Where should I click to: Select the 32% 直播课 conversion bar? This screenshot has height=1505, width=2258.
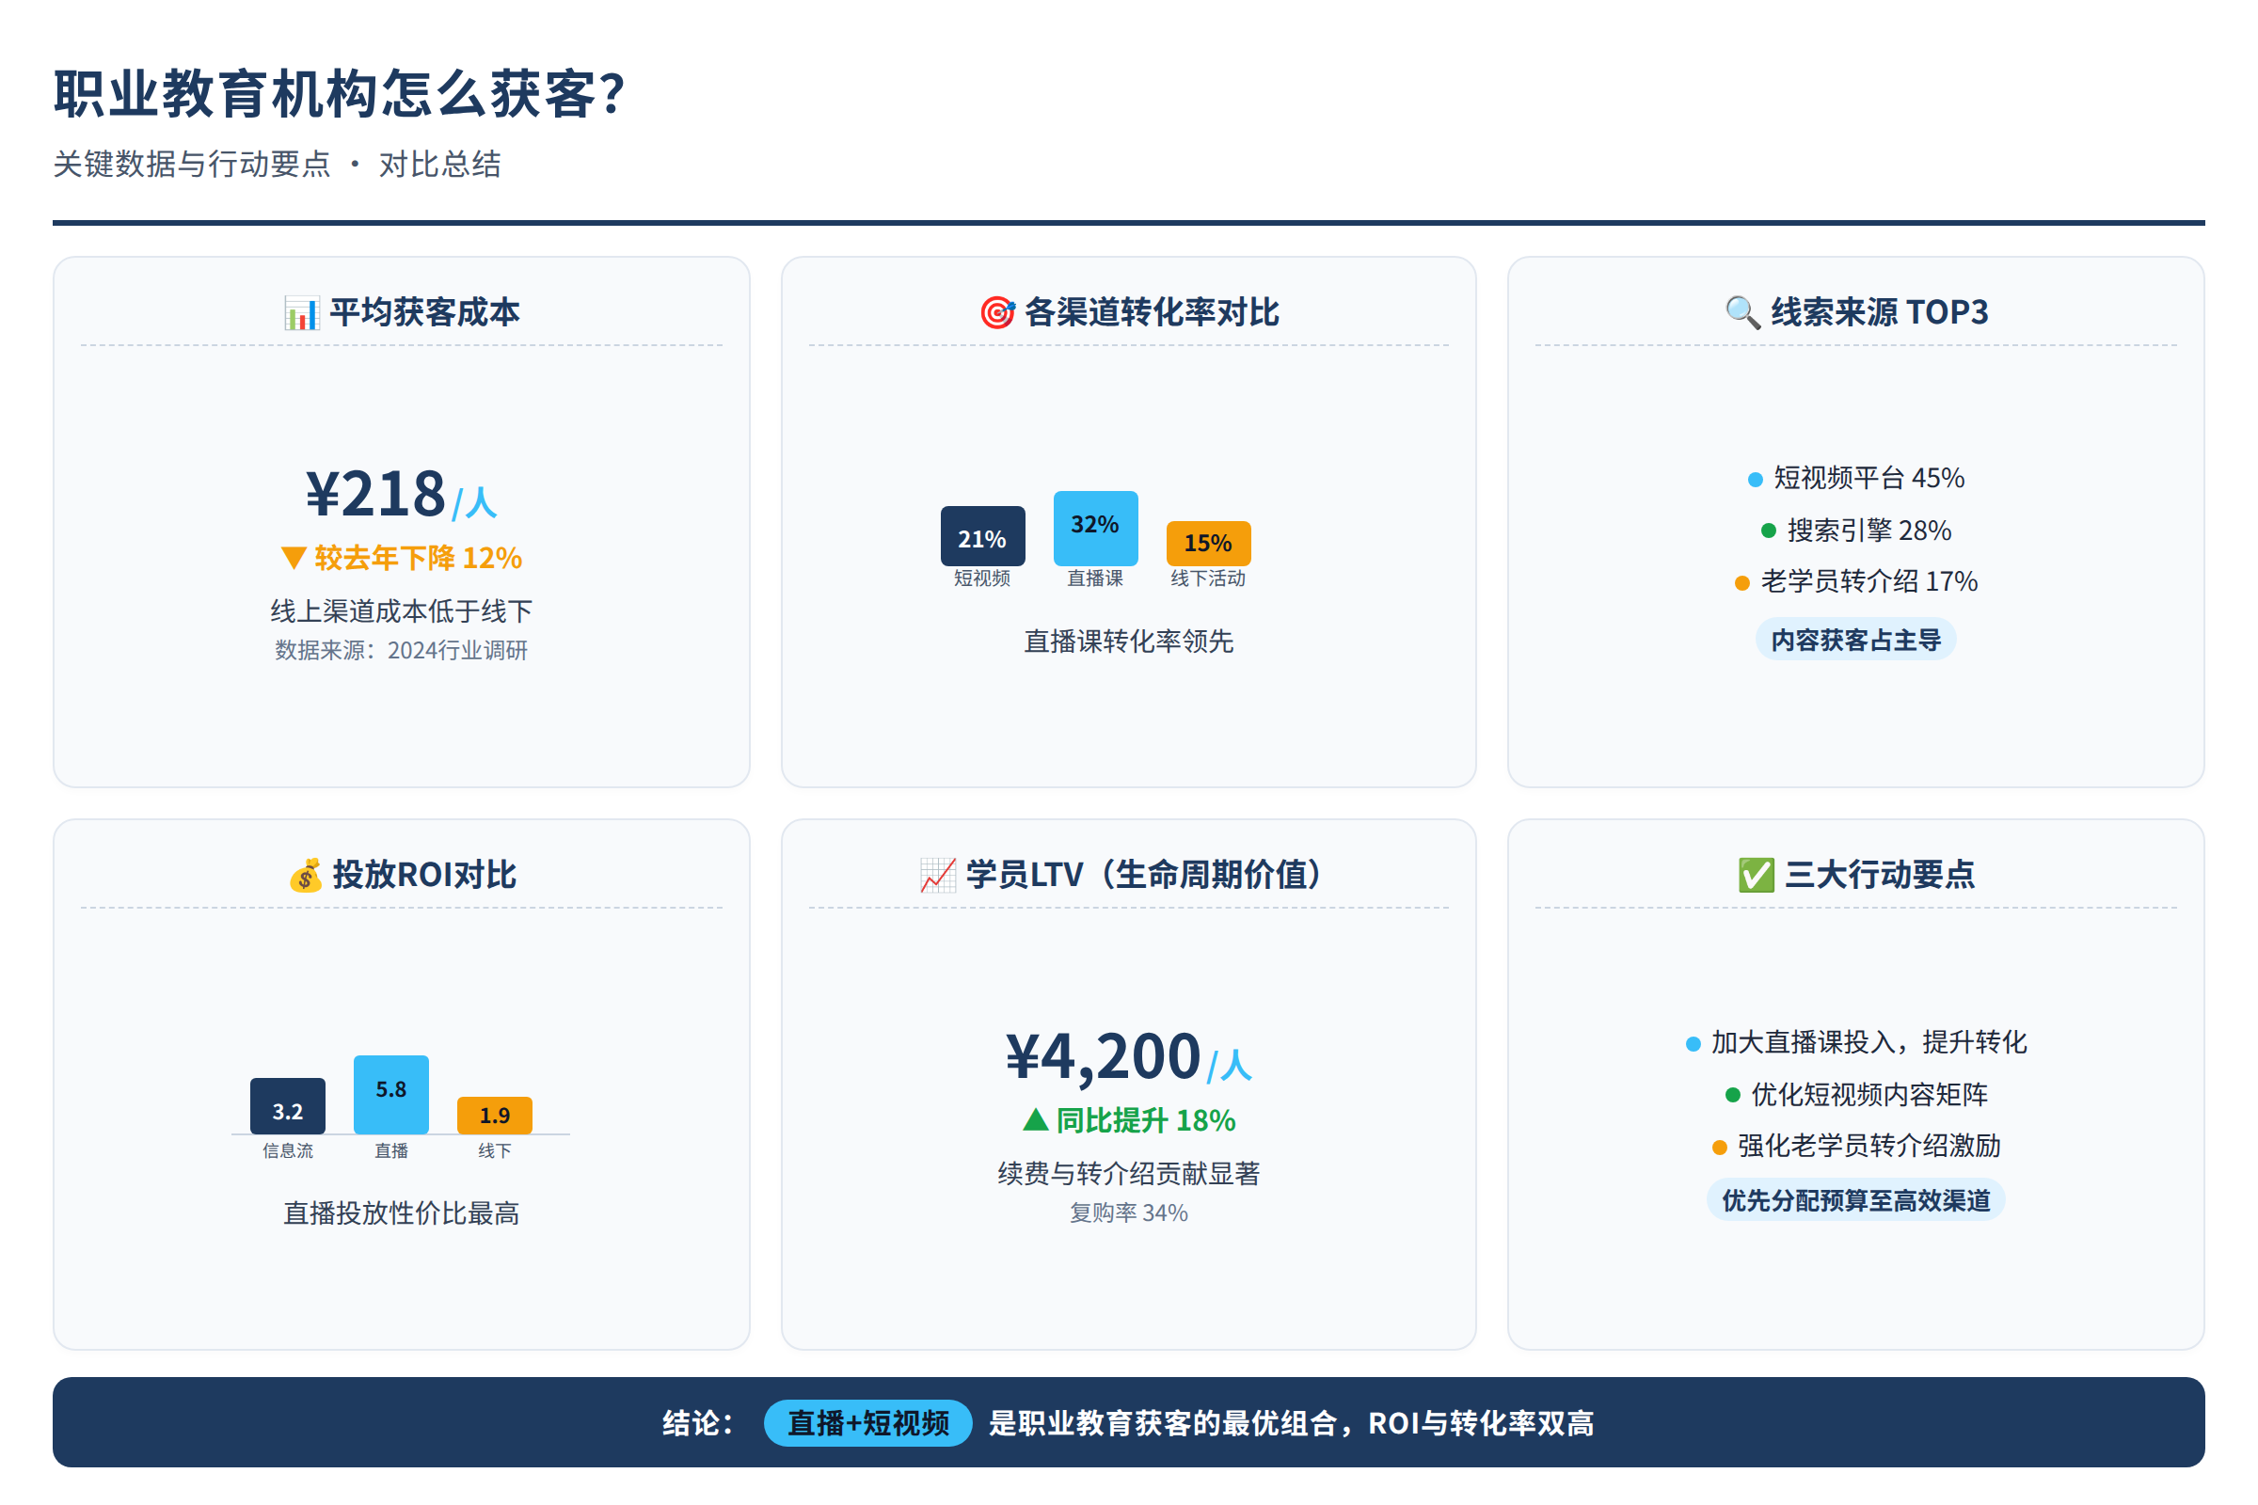(x=1095, y=529)
